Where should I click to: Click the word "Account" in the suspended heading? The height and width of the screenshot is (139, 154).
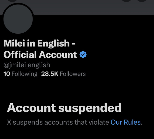click(31, 108)
